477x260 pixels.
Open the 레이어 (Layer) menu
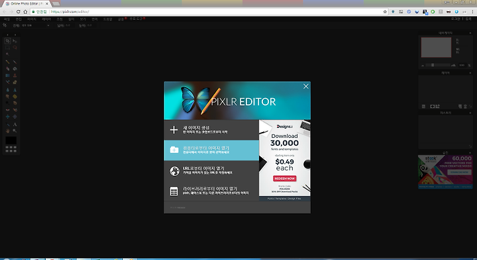(46, 19)
